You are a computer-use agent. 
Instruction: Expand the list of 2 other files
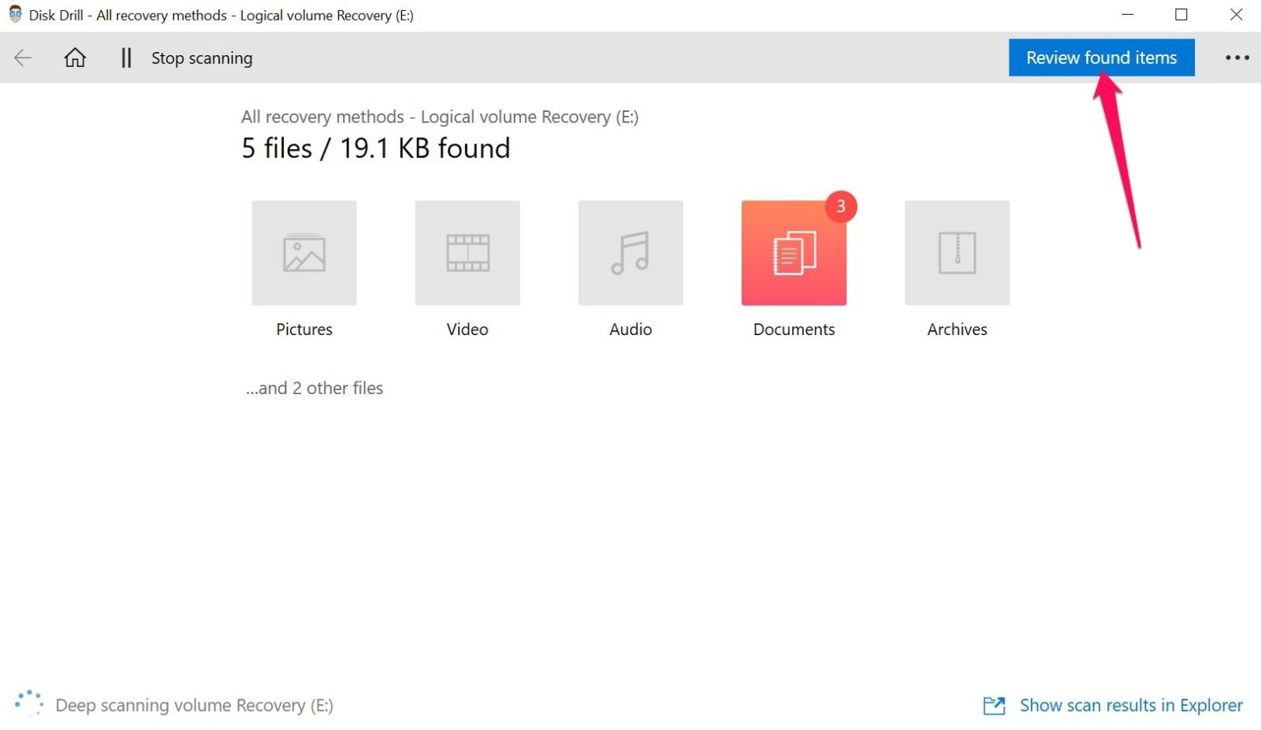[x=313, y=387]
